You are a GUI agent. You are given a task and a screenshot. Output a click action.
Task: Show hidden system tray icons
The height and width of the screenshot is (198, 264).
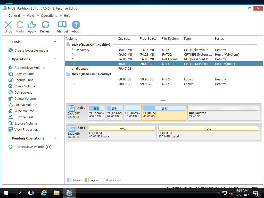(218, 193)
